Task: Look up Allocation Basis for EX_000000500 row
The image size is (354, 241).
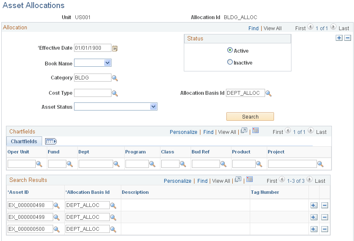Action: point(113,229)
